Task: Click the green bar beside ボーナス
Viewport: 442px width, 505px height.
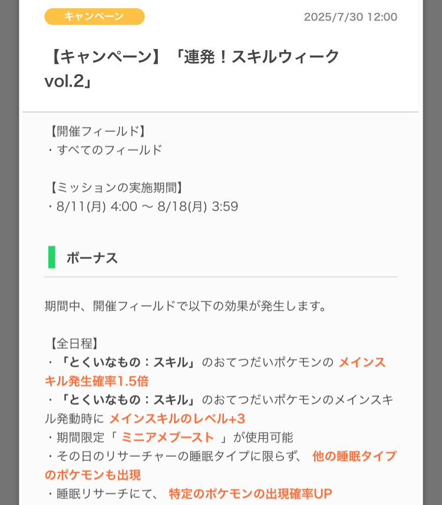Action: [52, 257]
